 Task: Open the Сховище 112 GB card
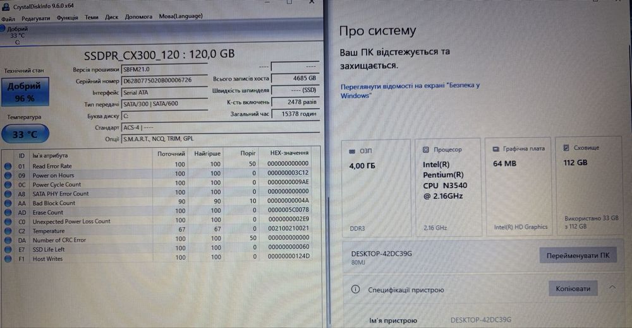coord(589,185)
